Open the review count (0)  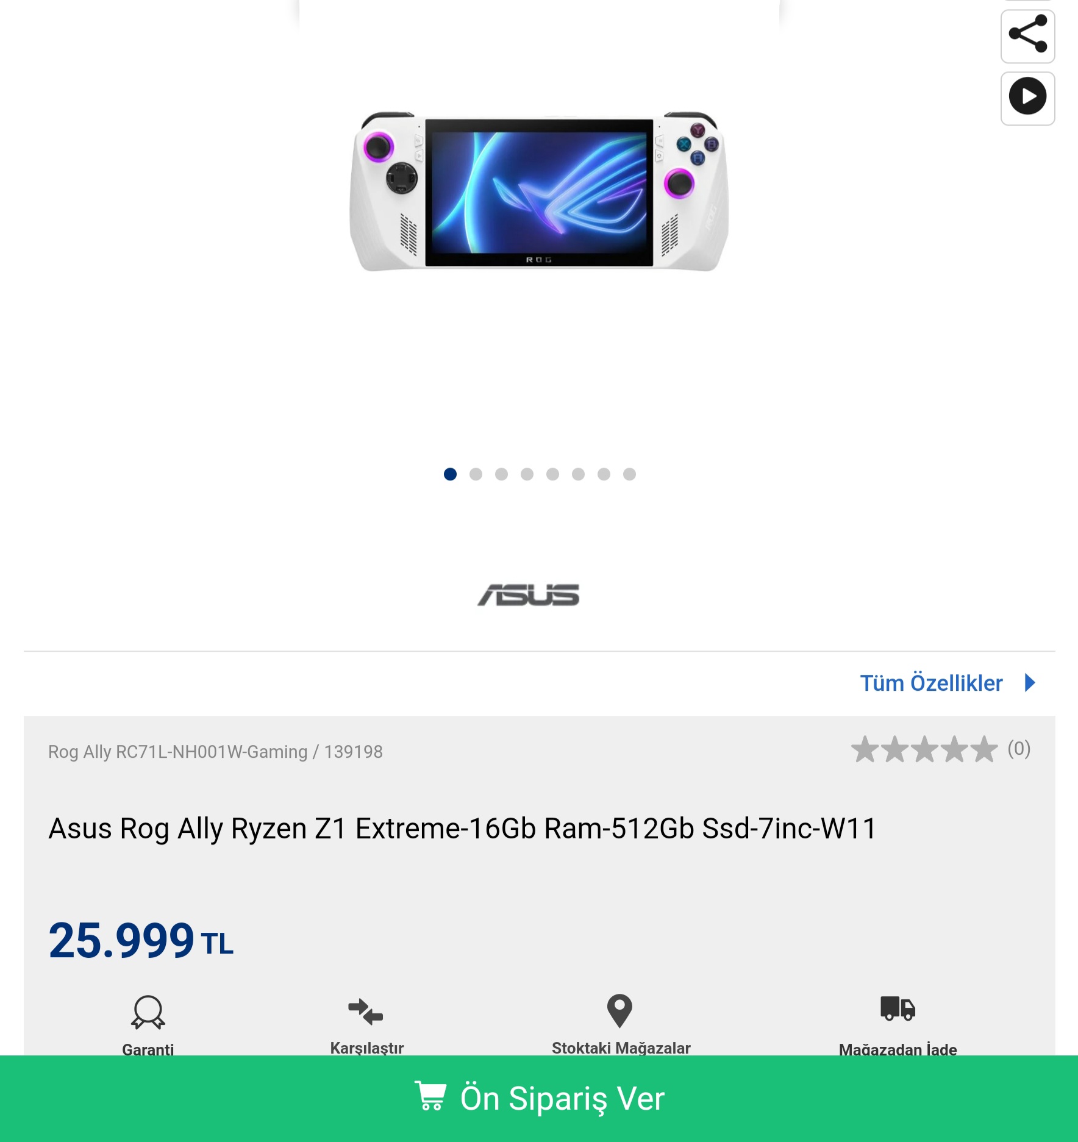(1019, 749)
